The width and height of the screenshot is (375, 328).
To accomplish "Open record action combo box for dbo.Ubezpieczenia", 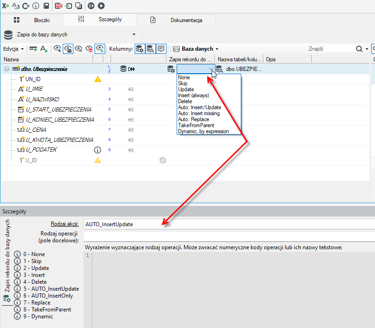I will coord(196,69).
